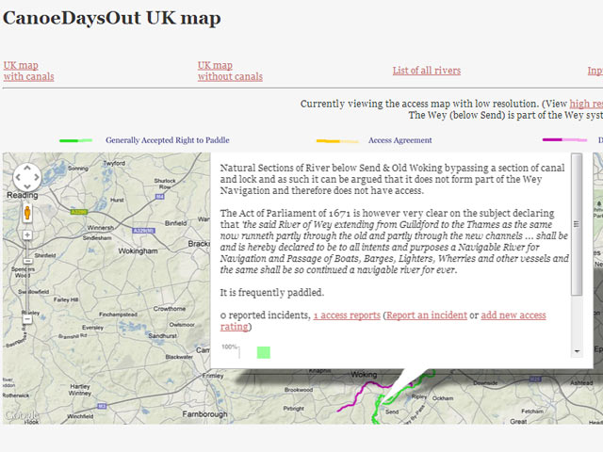This screenshot has height=452, width=603.
Task: Click the purple legend line
Action: pos(564,140)
